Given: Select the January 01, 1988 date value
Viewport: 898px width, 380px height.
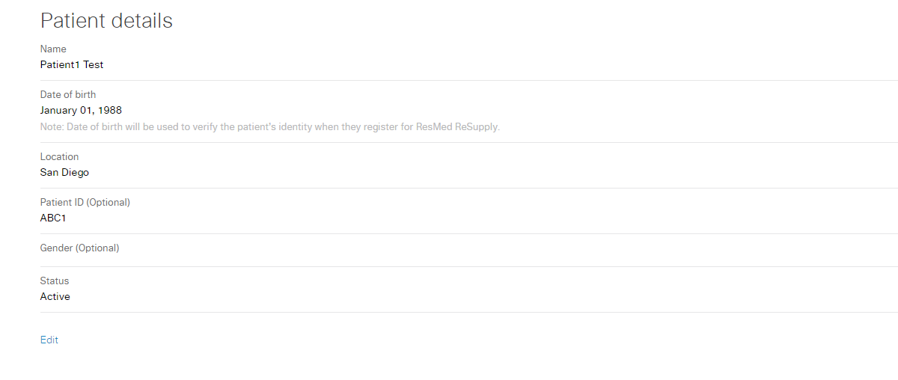Looking at the screenshot, I should pos(81,111).
